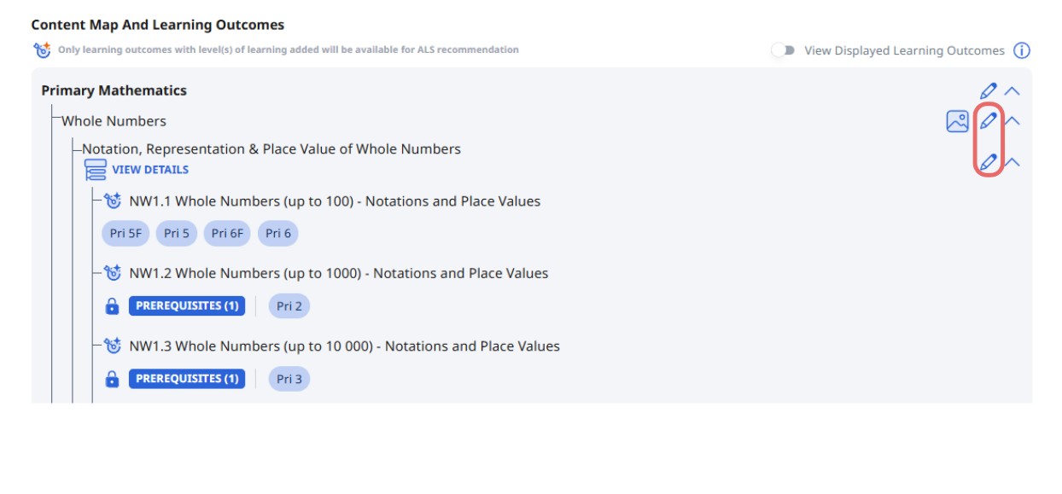Click the lock icon under NW1.2
Image resolution: width=1062 pixels, height=494 pixels.
point(111,306)
